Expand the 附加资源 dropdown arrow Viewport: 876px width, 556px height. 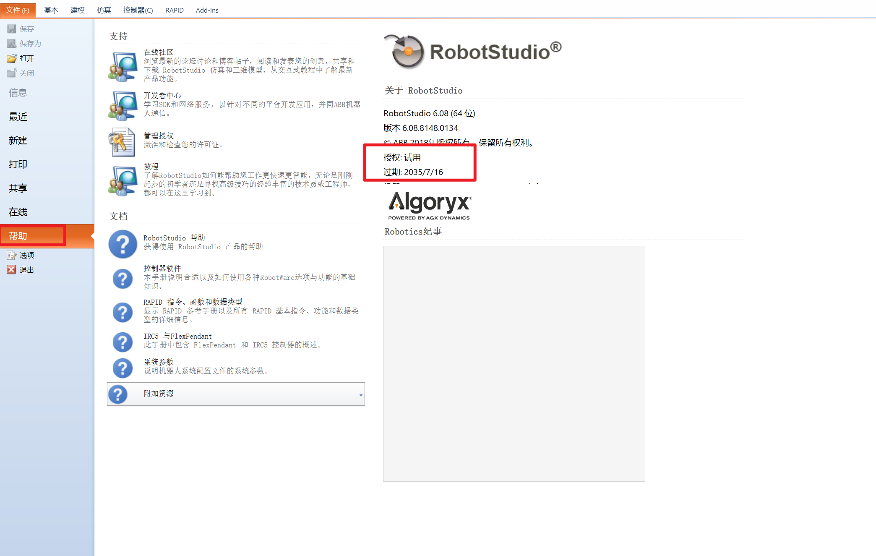pyautogui.click(x=360, y=395)
